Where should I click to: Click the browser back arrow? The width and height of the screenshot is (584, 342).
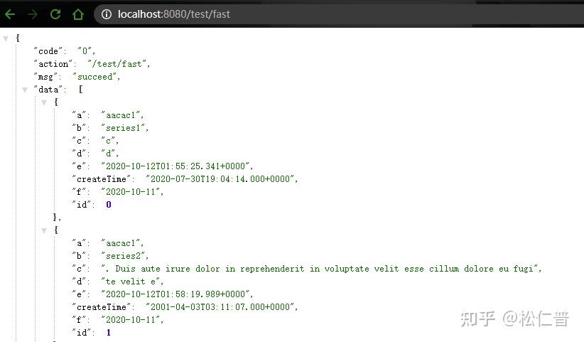click(x=10, y=14)
